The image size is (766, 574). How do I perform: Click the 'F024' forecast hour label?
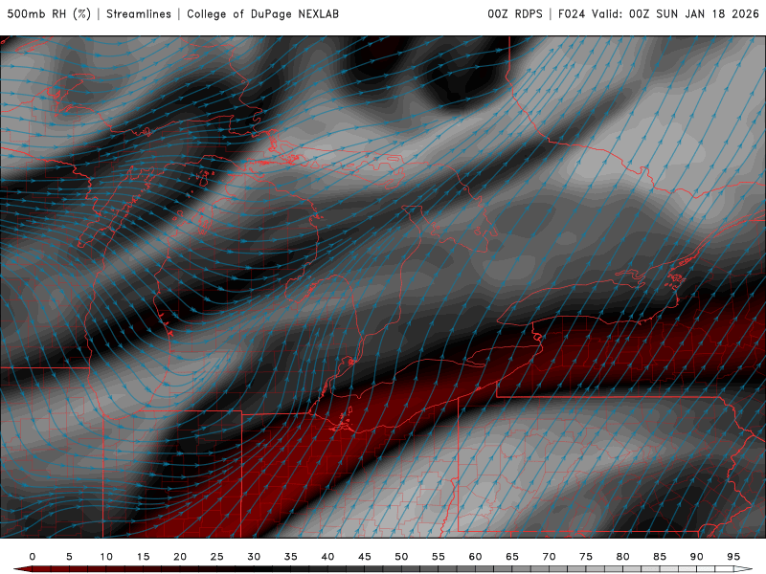572,13
